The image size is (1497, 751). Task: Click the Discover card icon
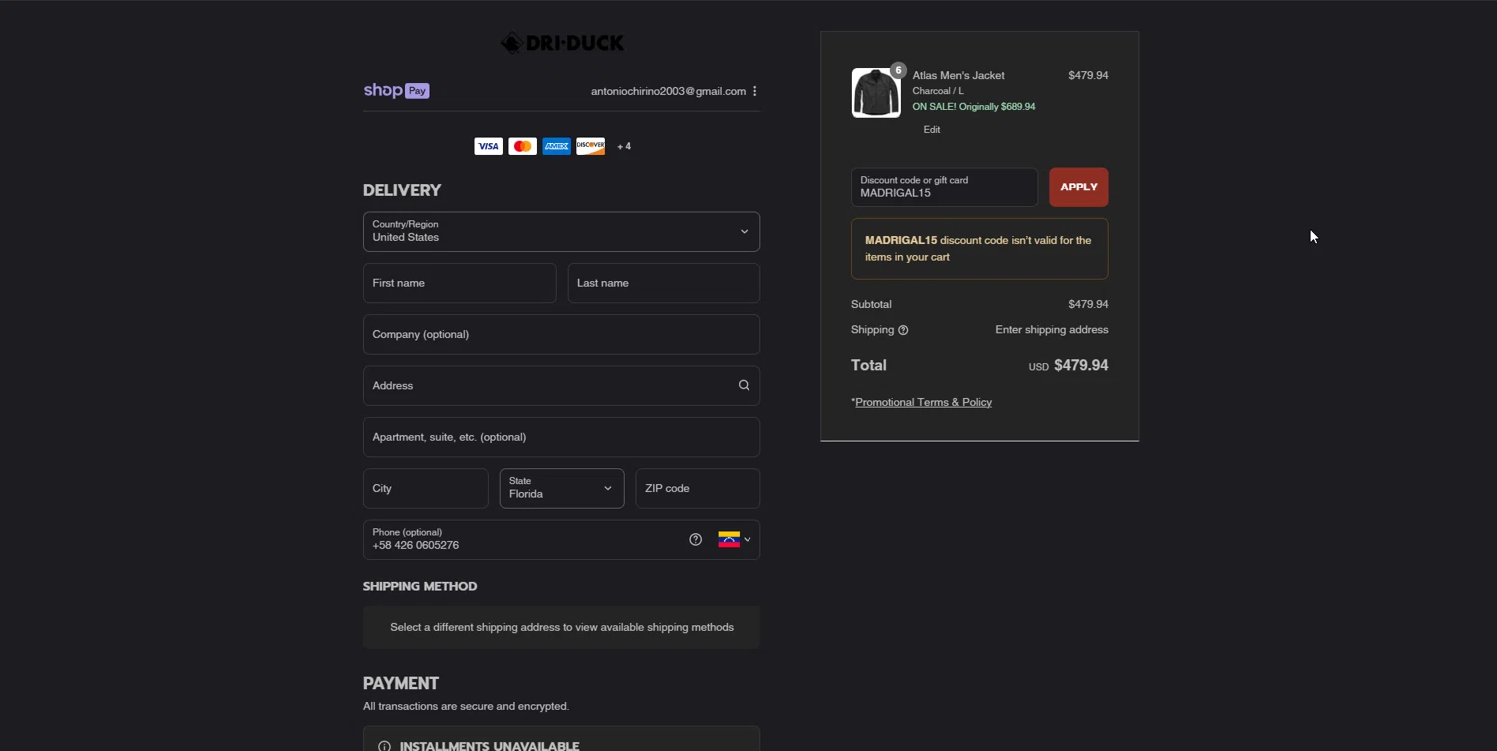click(x=590, y=146)
